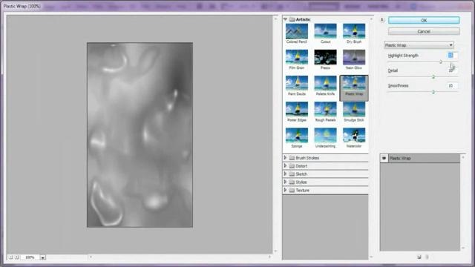Click the Delete effect layer trash icon
Screen dimensions: 475x267
tap(427, 257)
